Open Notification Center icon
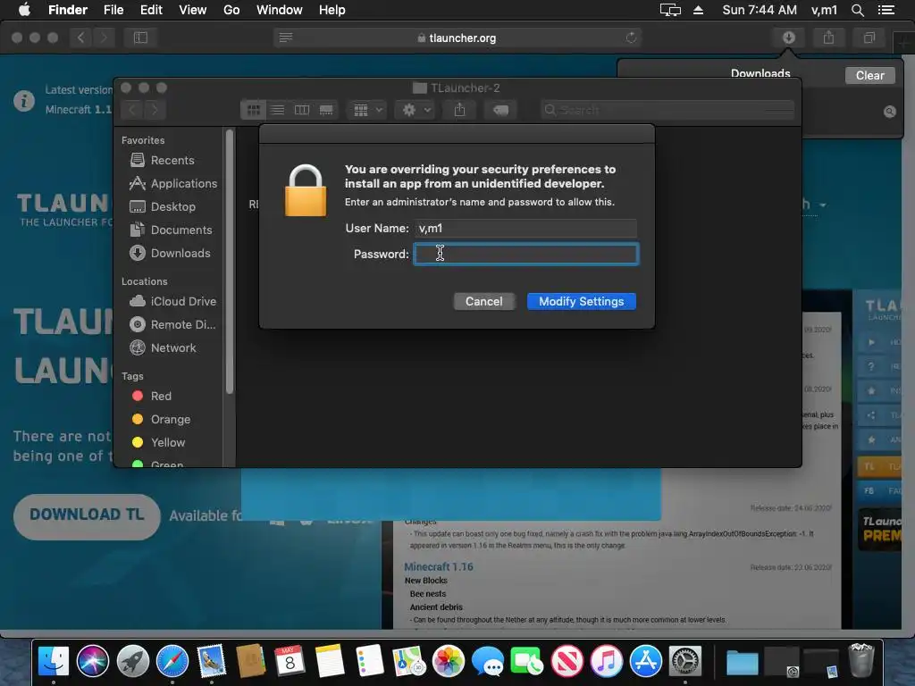Viewport: 915px width, 686px height. pos(886,10)
